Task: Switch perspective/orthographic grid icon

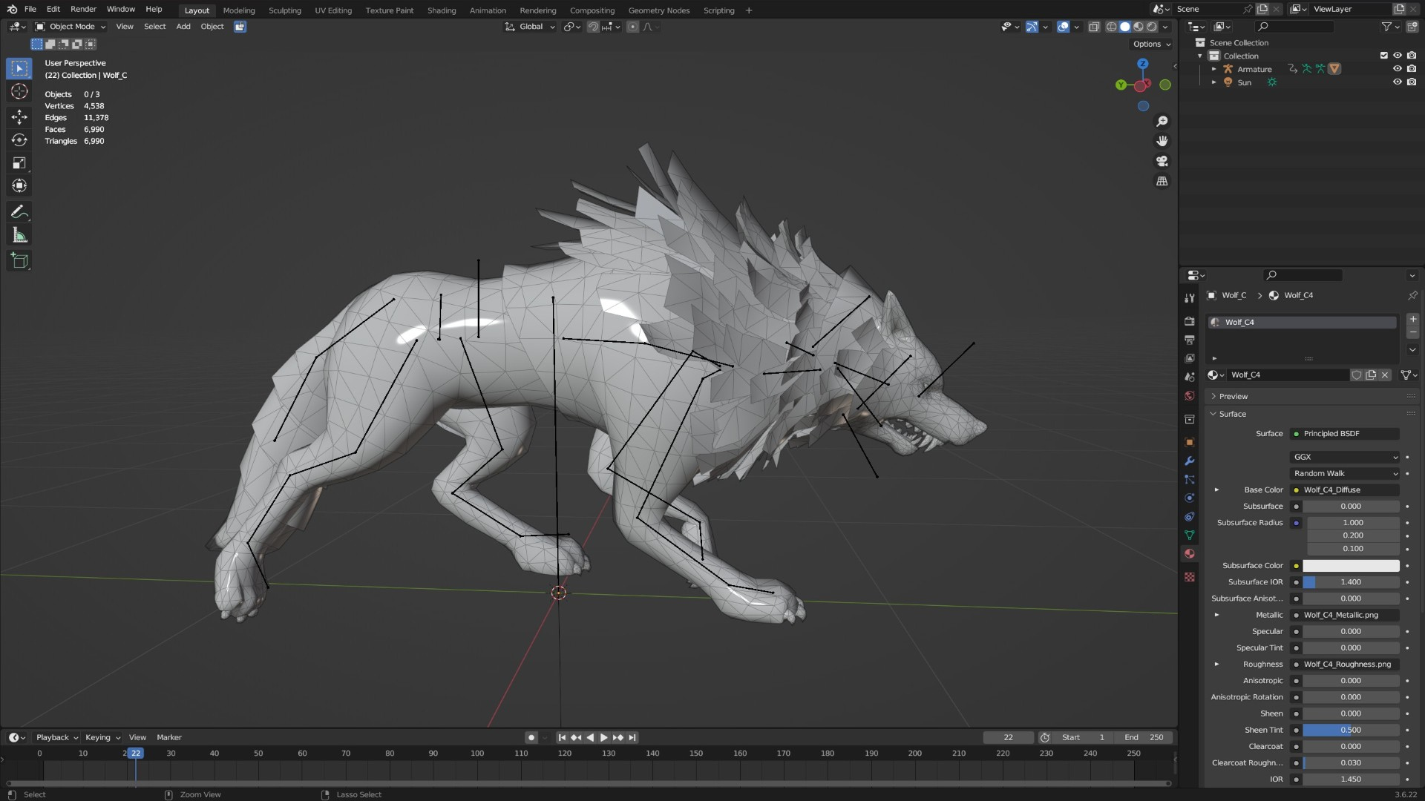Action: 1162,181
